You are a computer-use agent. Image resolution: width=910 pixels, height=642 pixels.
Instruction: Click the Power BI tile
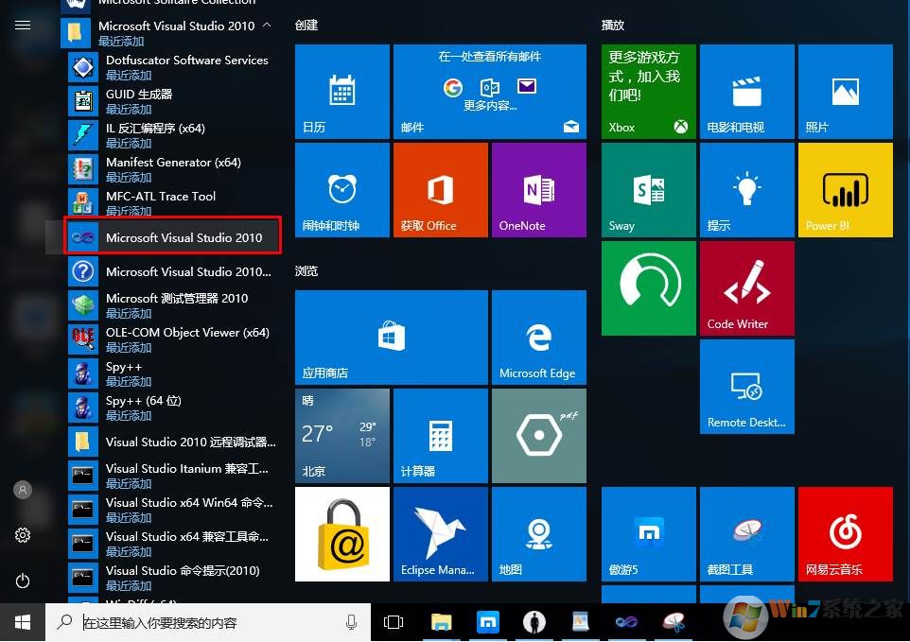click(845, 189)
